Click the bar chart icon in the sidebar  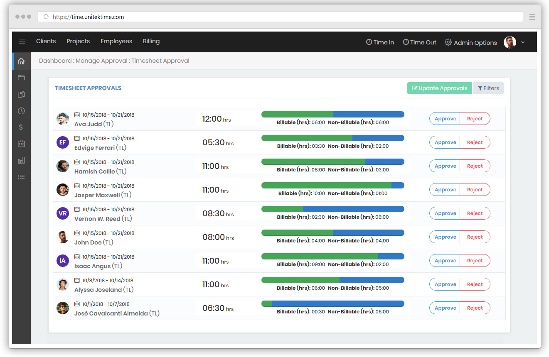point(21,160)
